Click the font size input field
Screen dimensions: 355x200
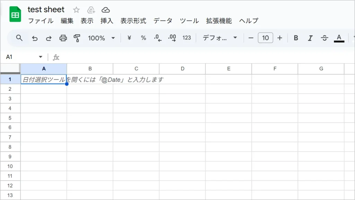(265, 38)
